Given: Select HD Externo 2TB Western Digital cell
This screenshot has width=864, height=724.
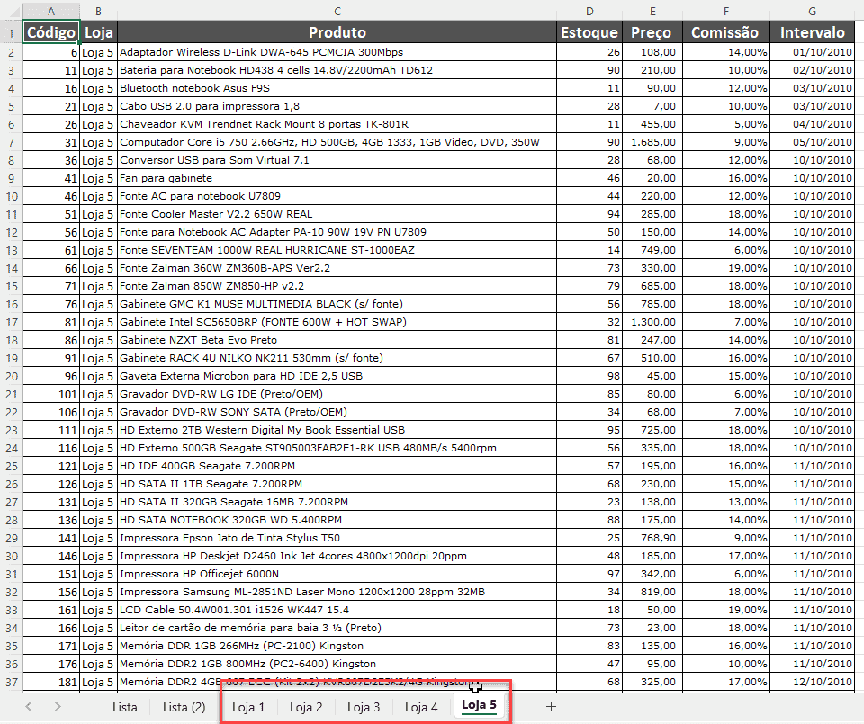Looking at the screenshot, I should [337, 430].
